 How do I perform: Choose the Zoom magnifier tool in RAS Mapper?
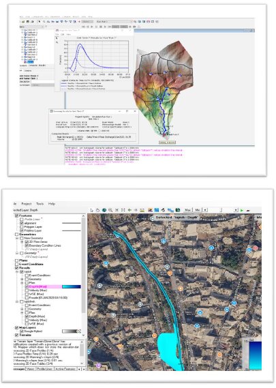click(x=110, y=210)
